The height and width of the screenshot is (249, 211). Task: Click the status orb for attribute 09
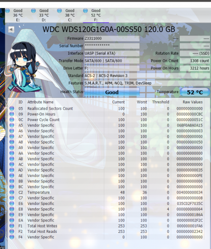pyautogui.click(x=12, y=114)
